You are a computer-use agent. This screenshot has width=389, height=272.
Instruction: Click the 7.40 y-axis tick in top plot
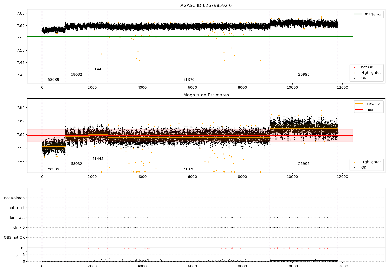pyautogui.click(x=21, y=75)
